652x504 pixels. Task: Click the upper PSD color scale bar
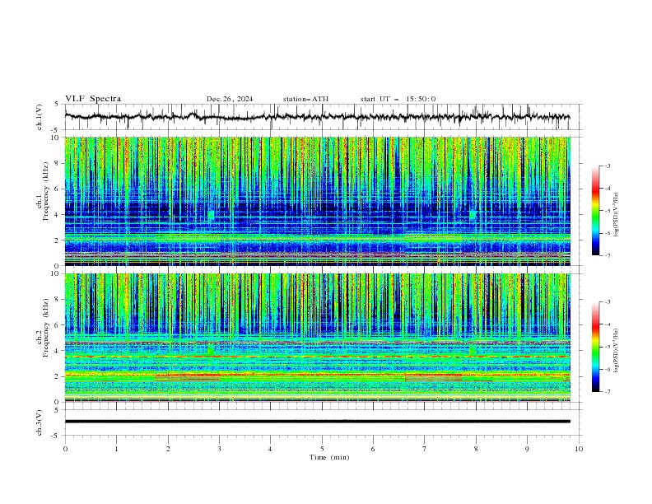pos(596,210)
